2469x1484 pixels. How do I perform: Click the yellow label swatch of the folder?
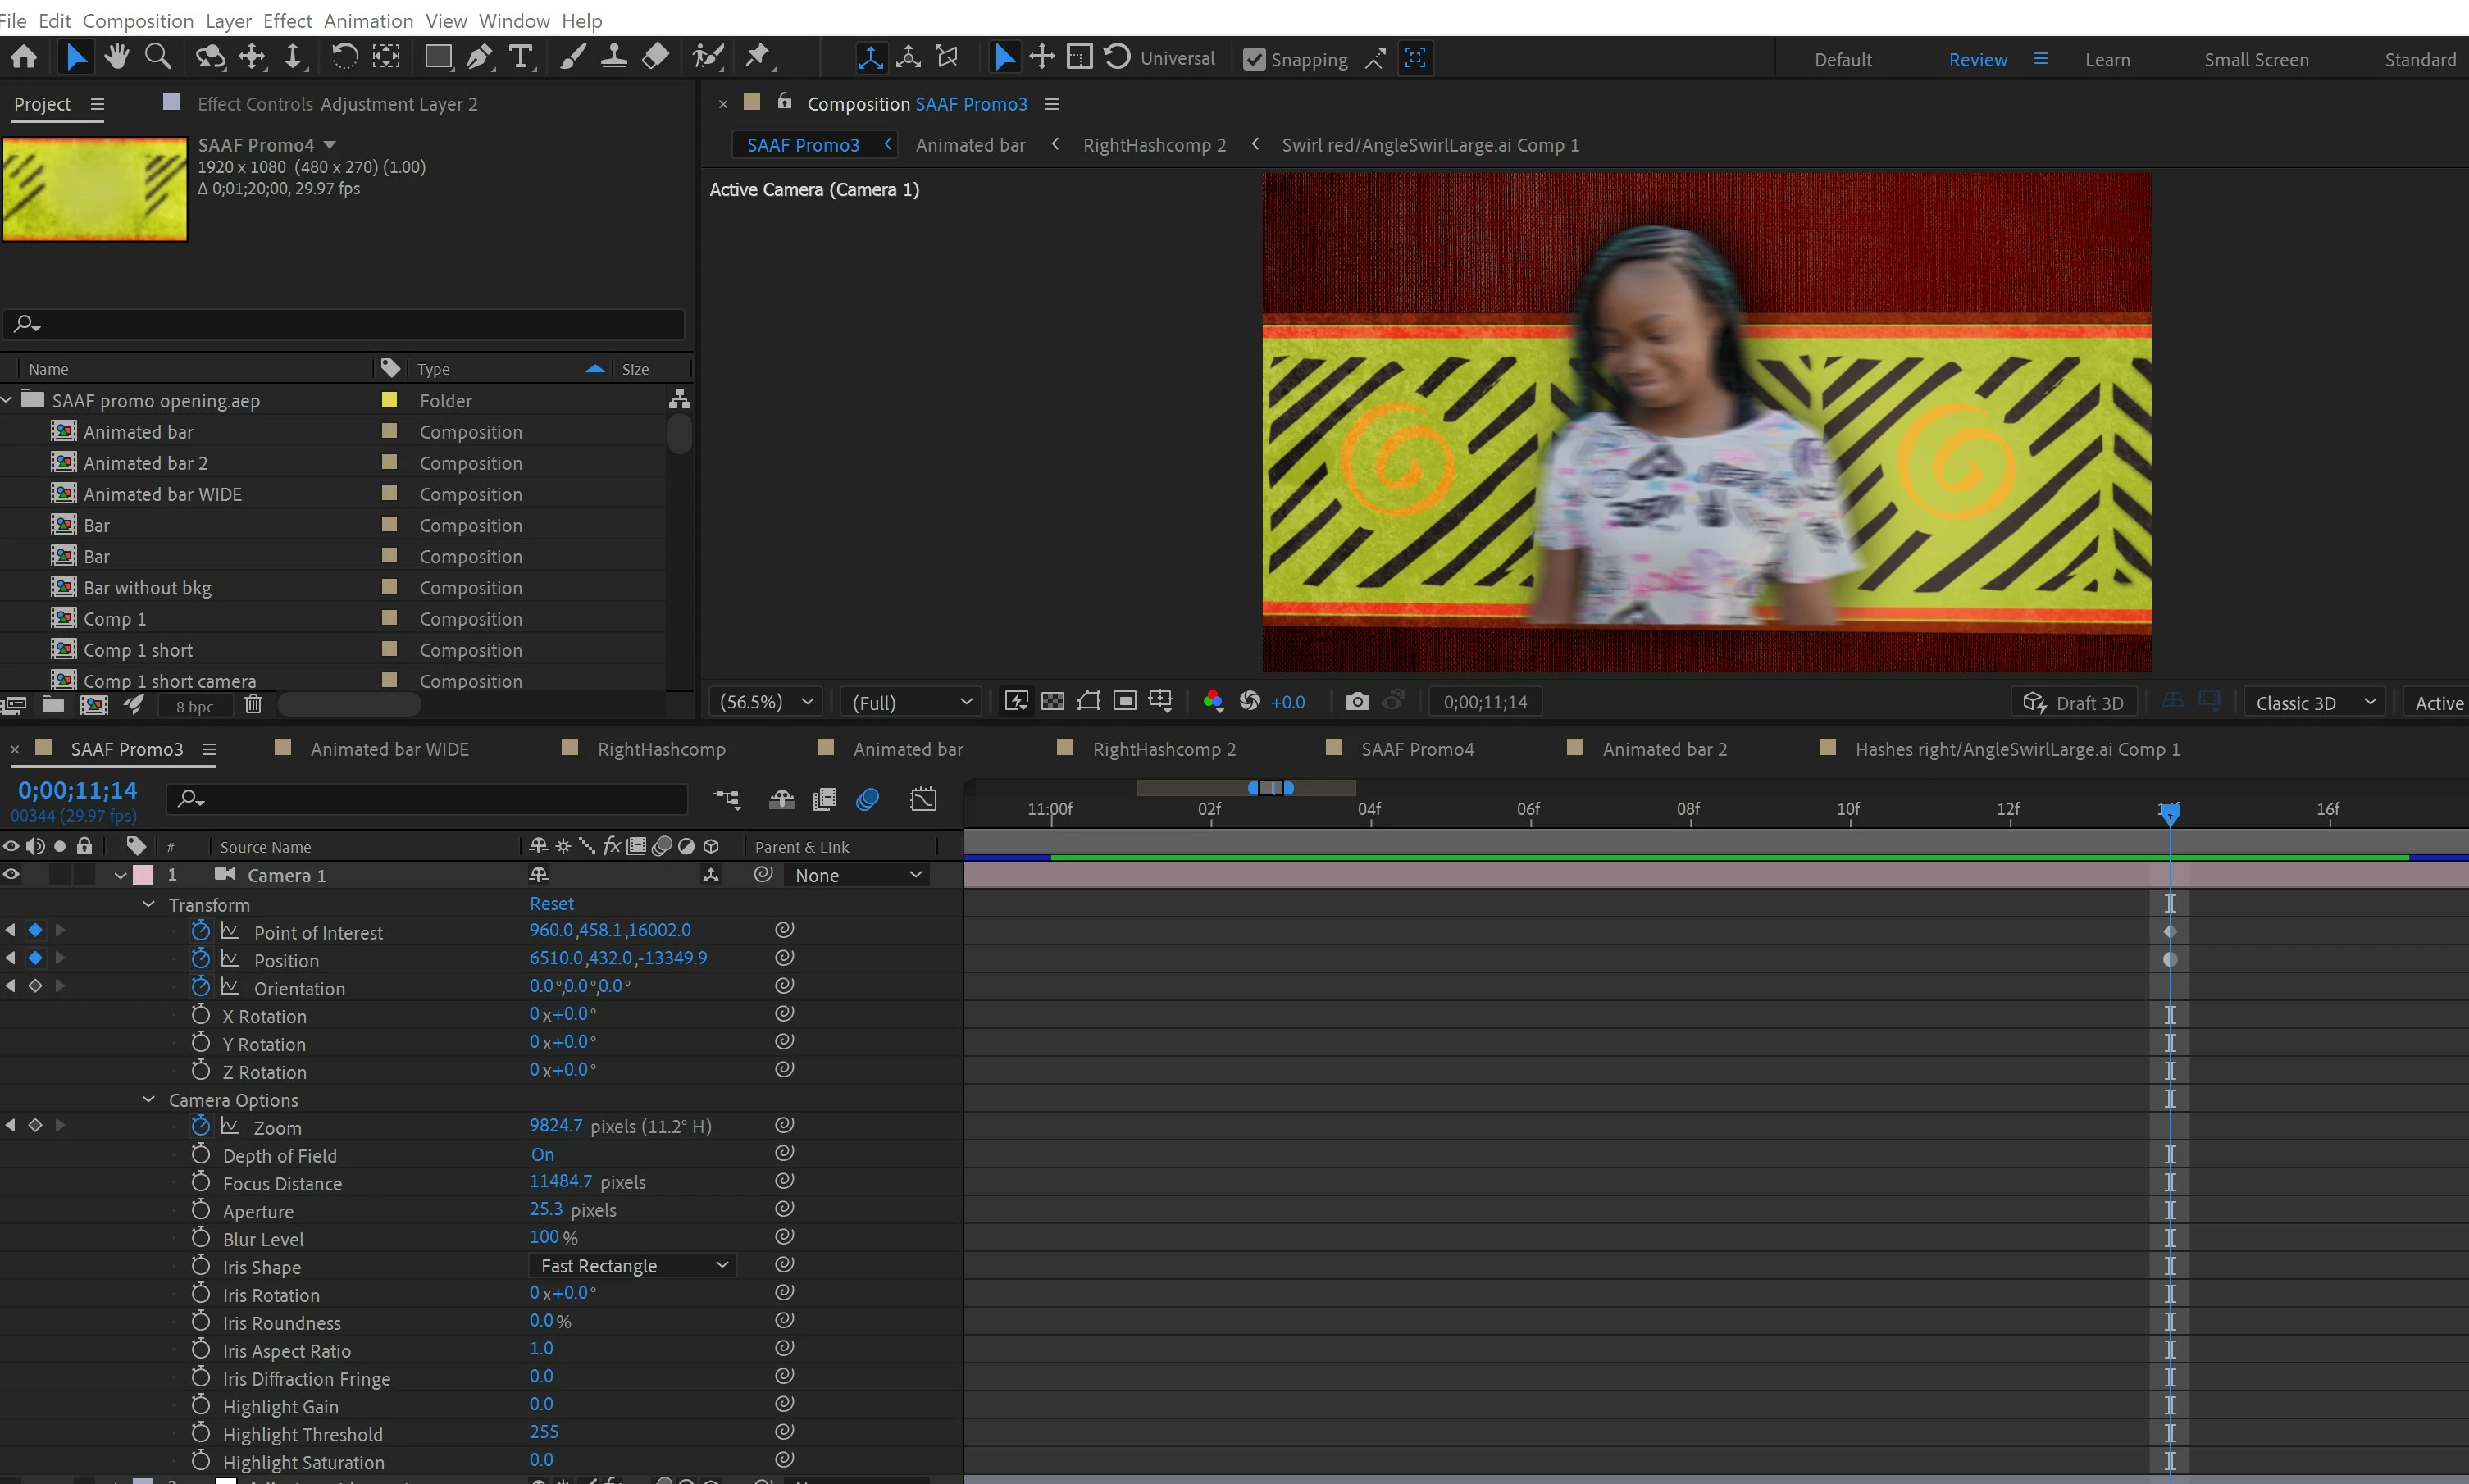click(390, 400)
